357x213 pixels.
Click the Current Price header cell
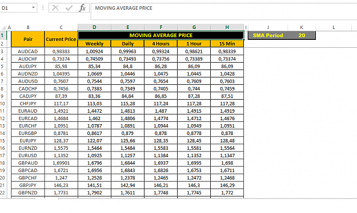61,39
